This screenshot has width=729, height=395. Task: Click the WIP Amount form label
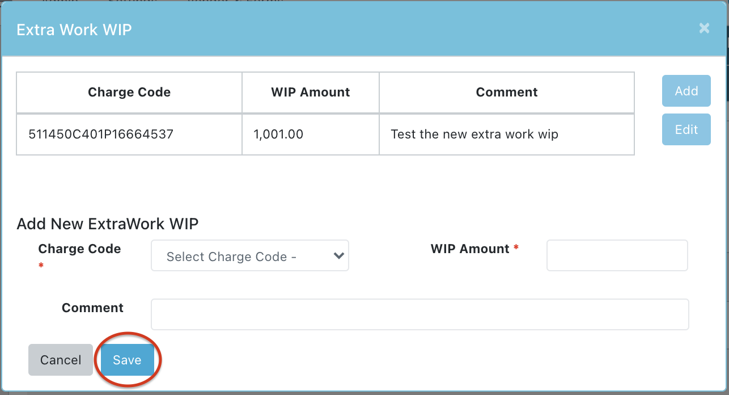click(x=470, y=249)
